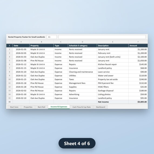This screenshot has height=154, width=154.
Task: Select the $50.00 amount cell
Action: (x=138, y=94)
